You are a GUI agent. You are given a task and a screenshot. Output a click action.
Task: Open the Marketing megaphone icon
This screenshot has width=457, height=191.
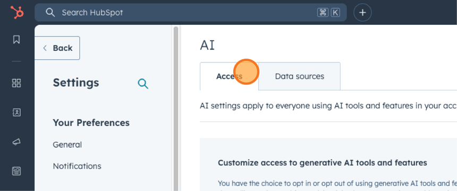click(x=16, y=142)
